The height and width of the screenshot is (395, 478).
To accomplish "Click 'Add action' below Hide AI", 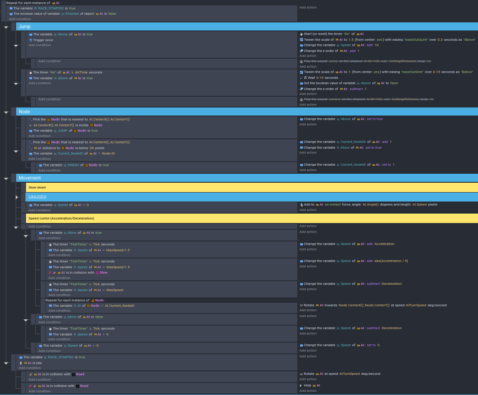I will pos(308,391).
